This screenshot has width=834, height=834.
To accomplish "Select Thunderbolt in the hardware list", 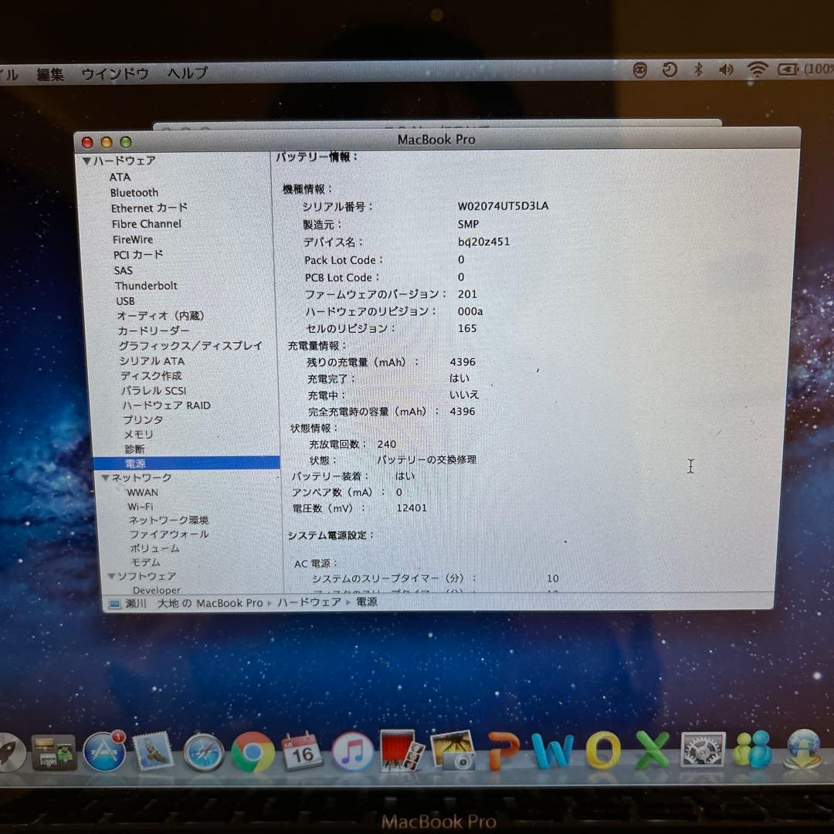I will click(x=146, y=286).
